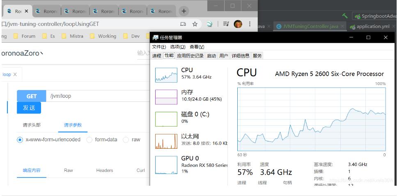Click the new tab plus button
The width and height of the screenshot is (397, 196).
click(184, 11)
